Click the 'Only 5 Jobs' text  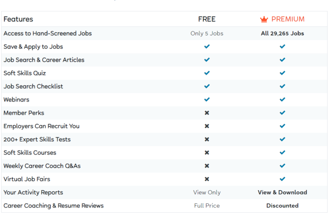207,34
